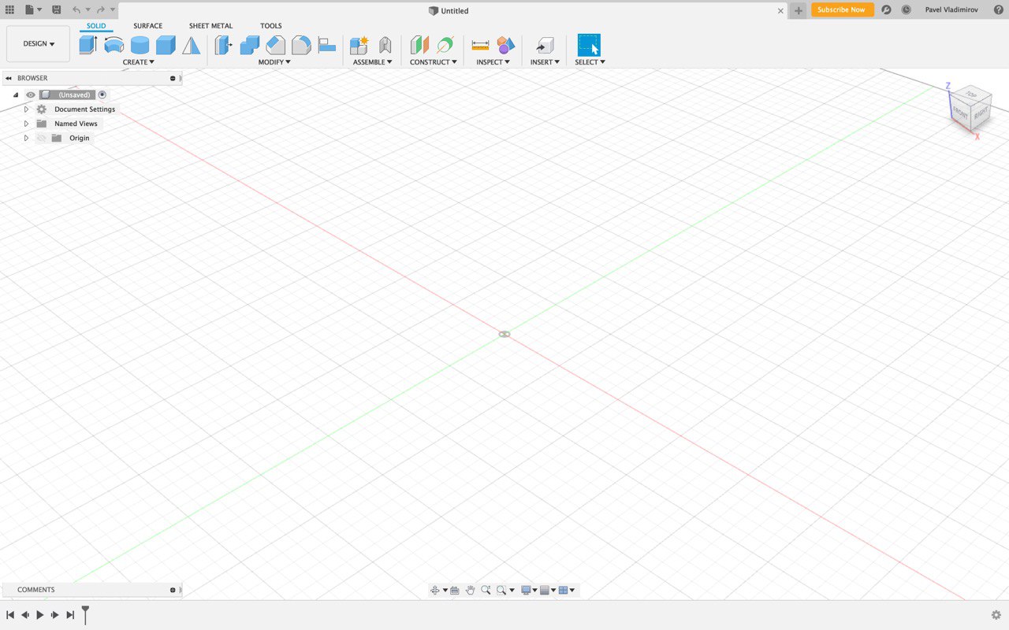Activate the Zoom tool in navigation bar
Image resolution: width=1009 pixels, height=630 pixels.
[x=486, y=590]
